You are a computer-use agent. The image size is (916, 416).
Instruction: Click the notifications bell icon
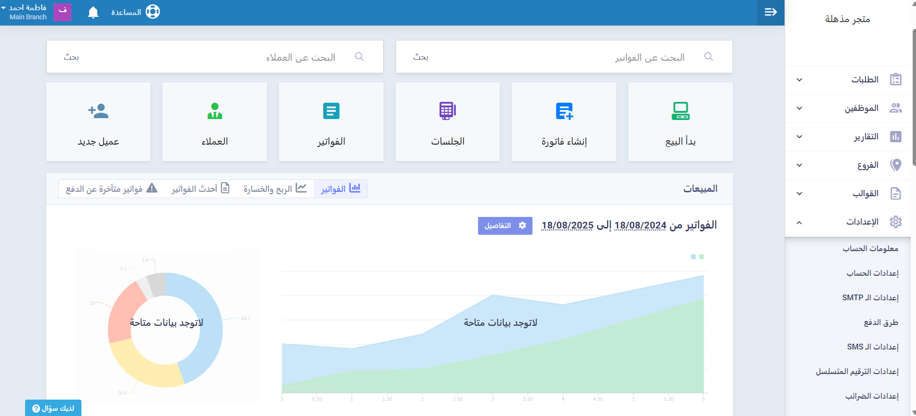93,13
